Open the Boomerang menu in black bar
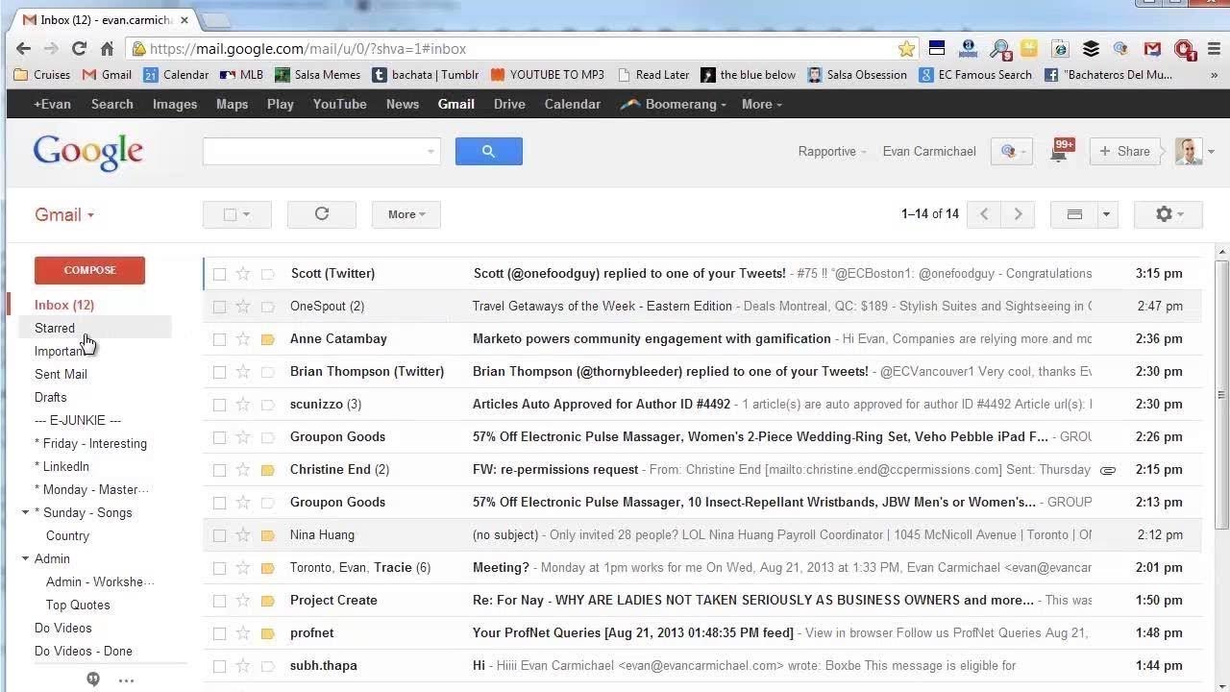Viewport: 1230px width, 692px height. point(673,104)
